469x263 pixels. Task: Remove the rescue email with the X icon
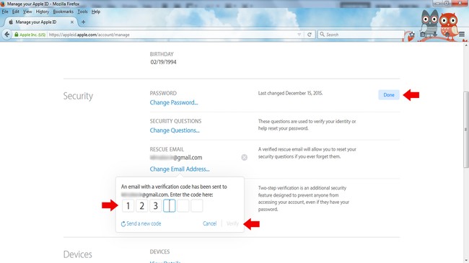pyautogui.click(x=245, y=157)
